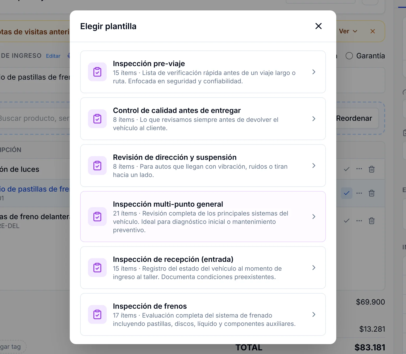Open chevron for Revisión de dirección y suspensión
The height and width of the screenshot is (354, 406).
(314, 166)
